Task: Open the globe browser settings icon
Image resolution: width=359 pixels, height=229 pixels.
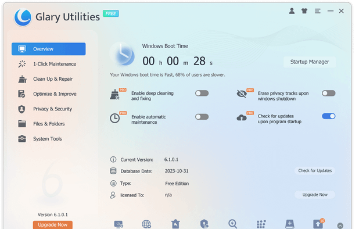Action: tap(146, 224)
